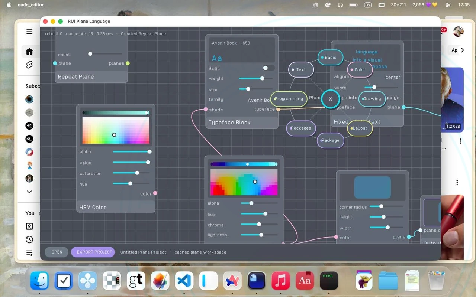Click the next chevron in YouTube chips row
Image resolution: width=476 pixels, height=297 pixels.
tap(463, 50)
